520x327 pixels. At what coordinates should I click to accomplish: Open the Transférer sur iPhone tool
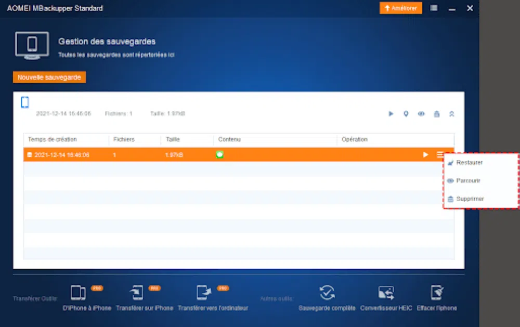click(145, 298)
